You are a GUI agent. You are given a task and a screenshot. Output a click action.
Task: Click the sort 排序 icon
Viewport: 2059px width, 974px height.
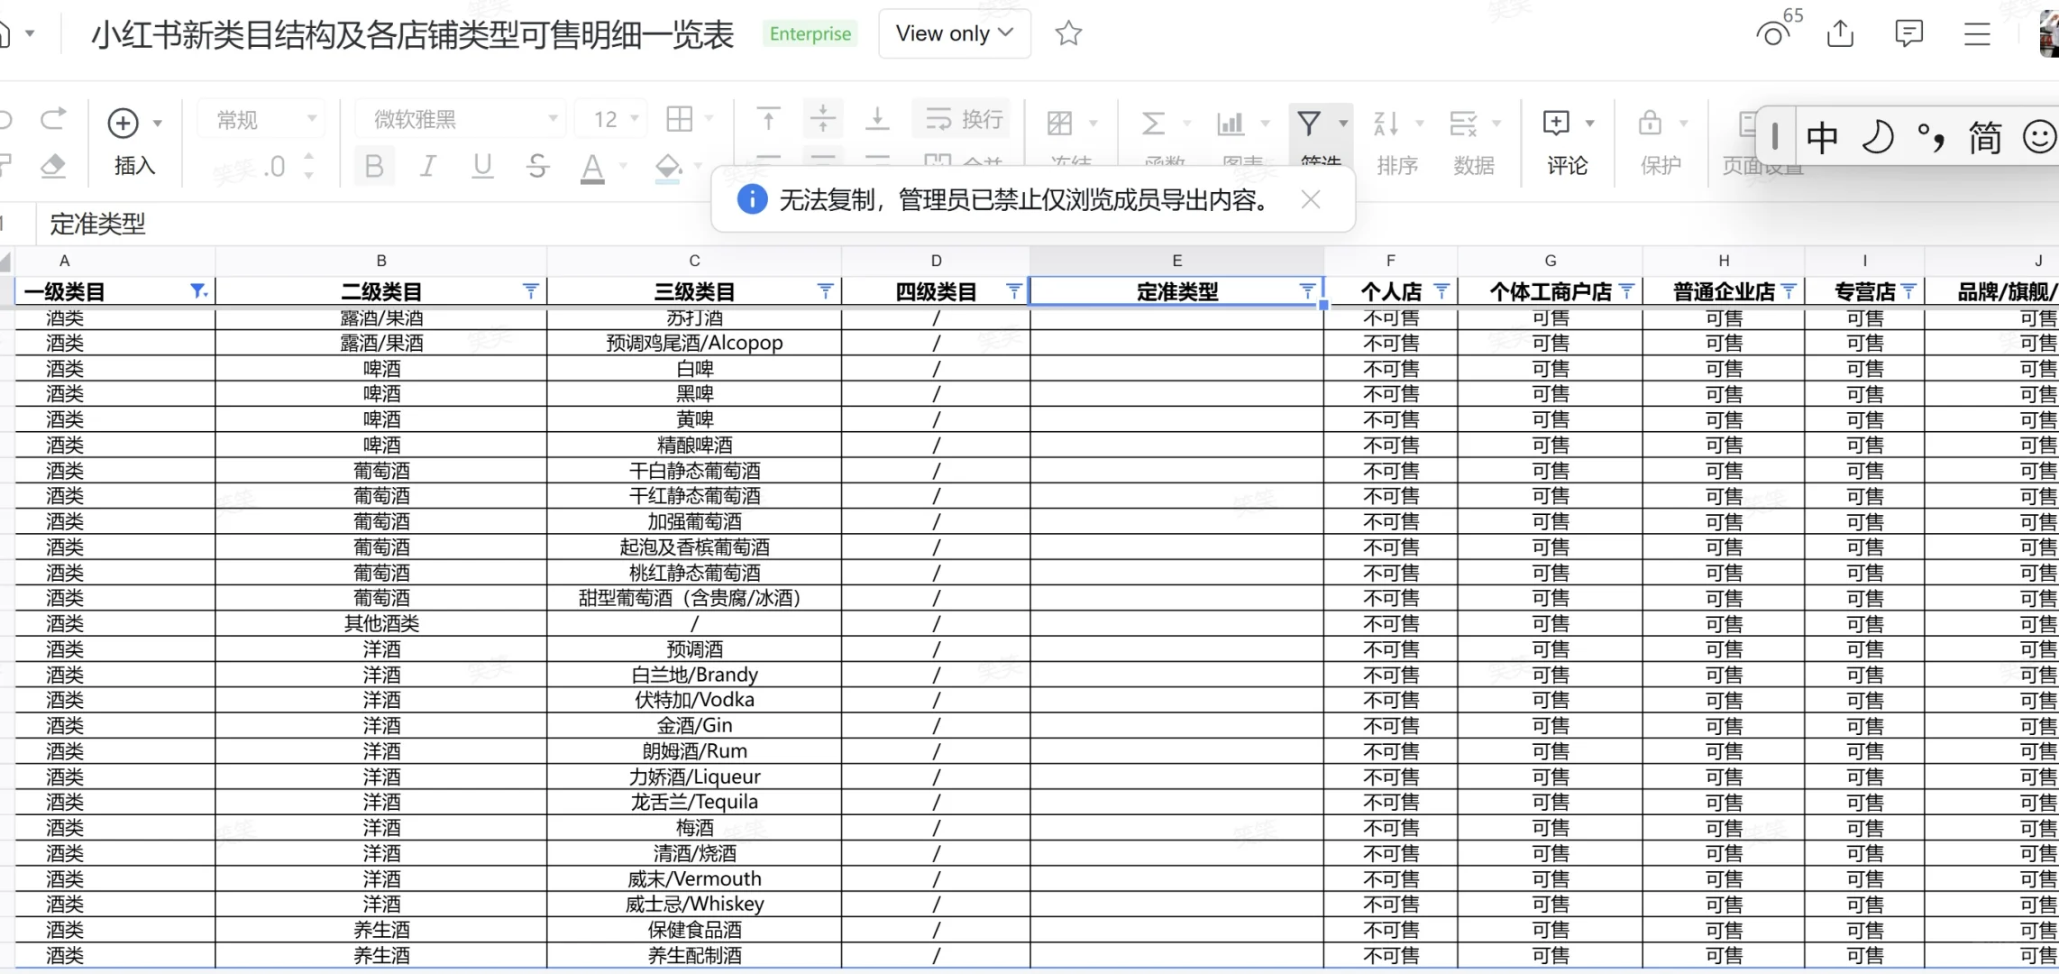1386,123
